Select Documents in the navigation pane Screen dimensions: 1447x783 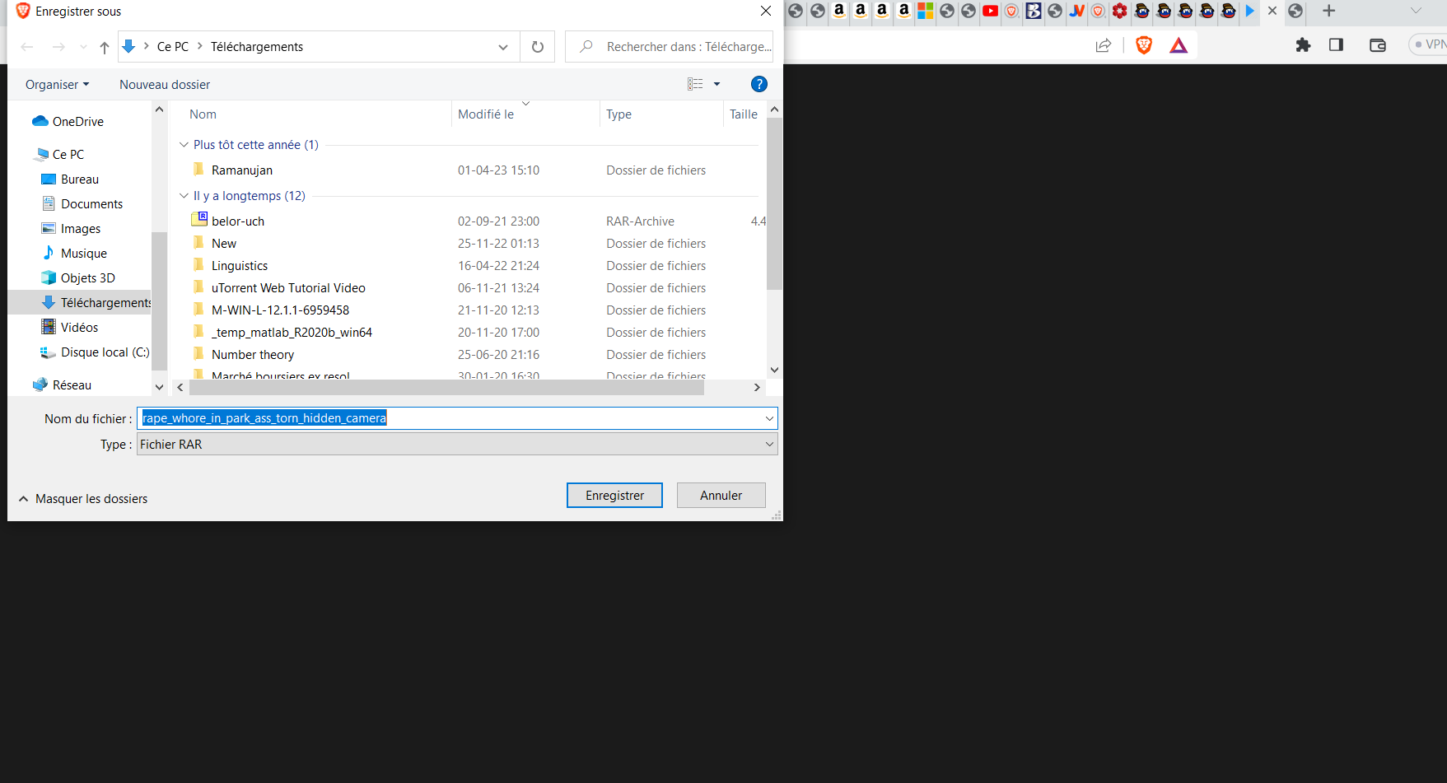[x=91, y=204]
